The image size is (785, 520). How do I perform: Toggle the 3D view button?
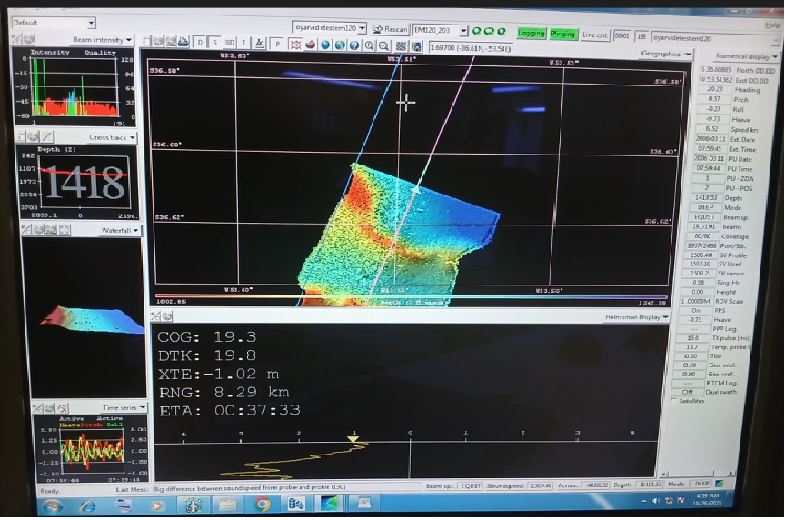(x=230, y=43)
